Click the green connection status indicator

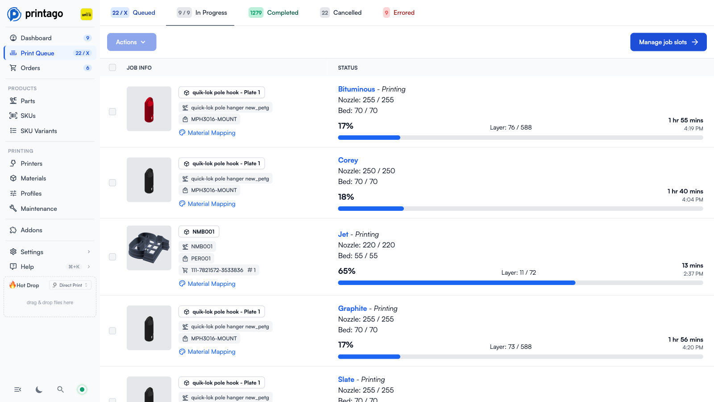(82, 389)
